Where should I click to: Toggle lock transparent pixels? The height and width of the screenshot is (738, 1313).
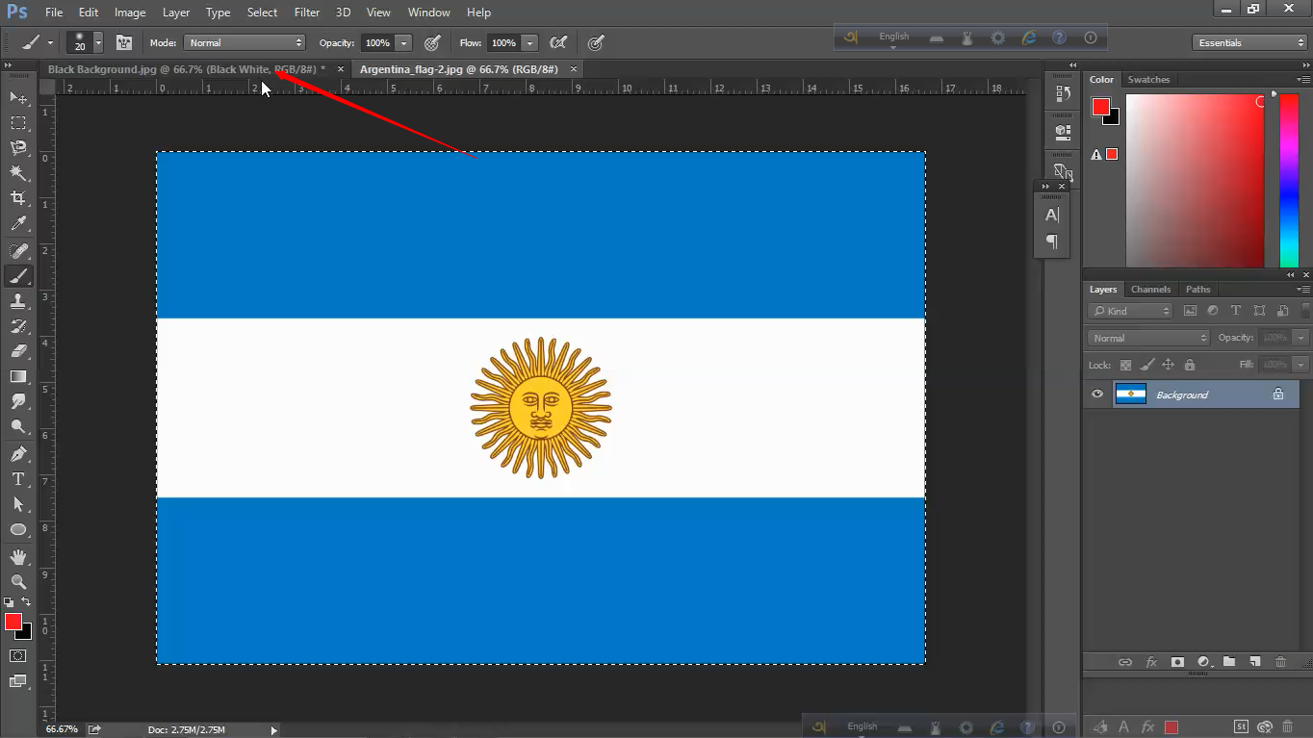(x=1125, y=365)
